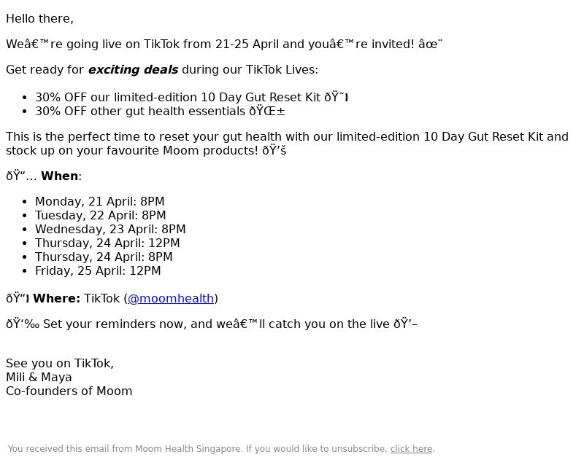
Task: Click the 'Tuesday, 22 April: 8PM' entry
Action: 101,215
